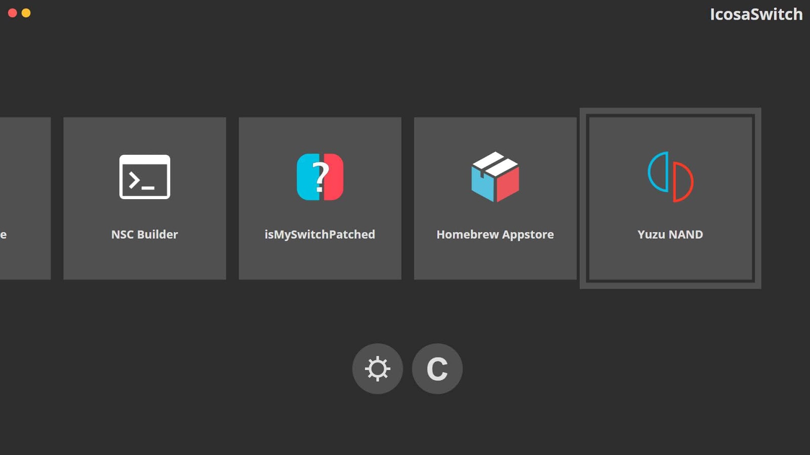This screenshot has width=810, height=455.
Task: Select the Yuzu NAND logo icon
Action: click(670, 177)
